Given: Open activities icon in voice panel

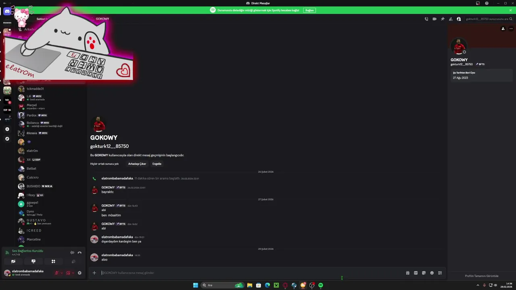Looking at the screenshot, I should point(53,261).
